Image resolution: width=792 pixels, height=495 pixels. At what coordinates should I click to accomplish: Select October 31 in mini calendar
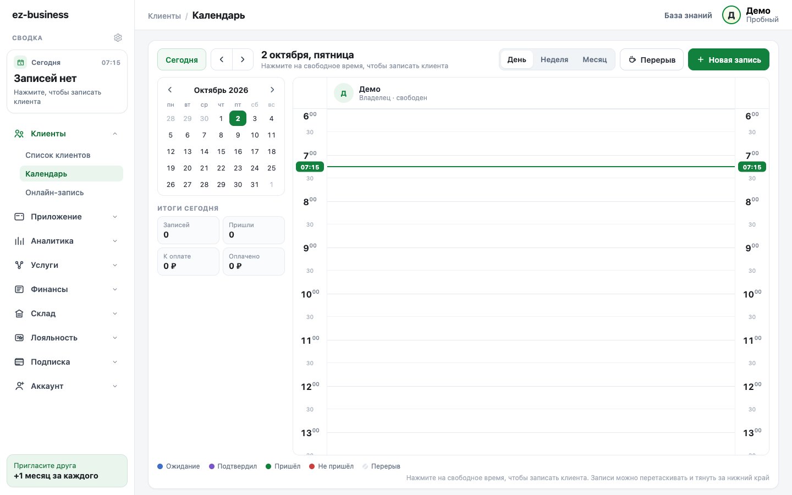[255, 184]
